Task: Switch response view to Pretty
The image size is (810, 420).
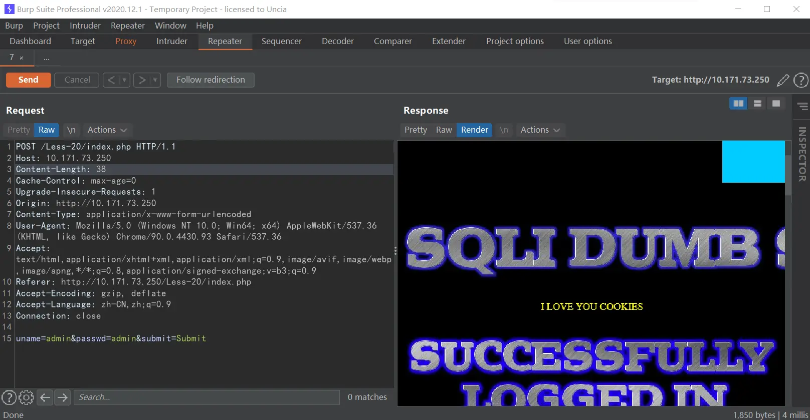Action: (x=416, y=130)
